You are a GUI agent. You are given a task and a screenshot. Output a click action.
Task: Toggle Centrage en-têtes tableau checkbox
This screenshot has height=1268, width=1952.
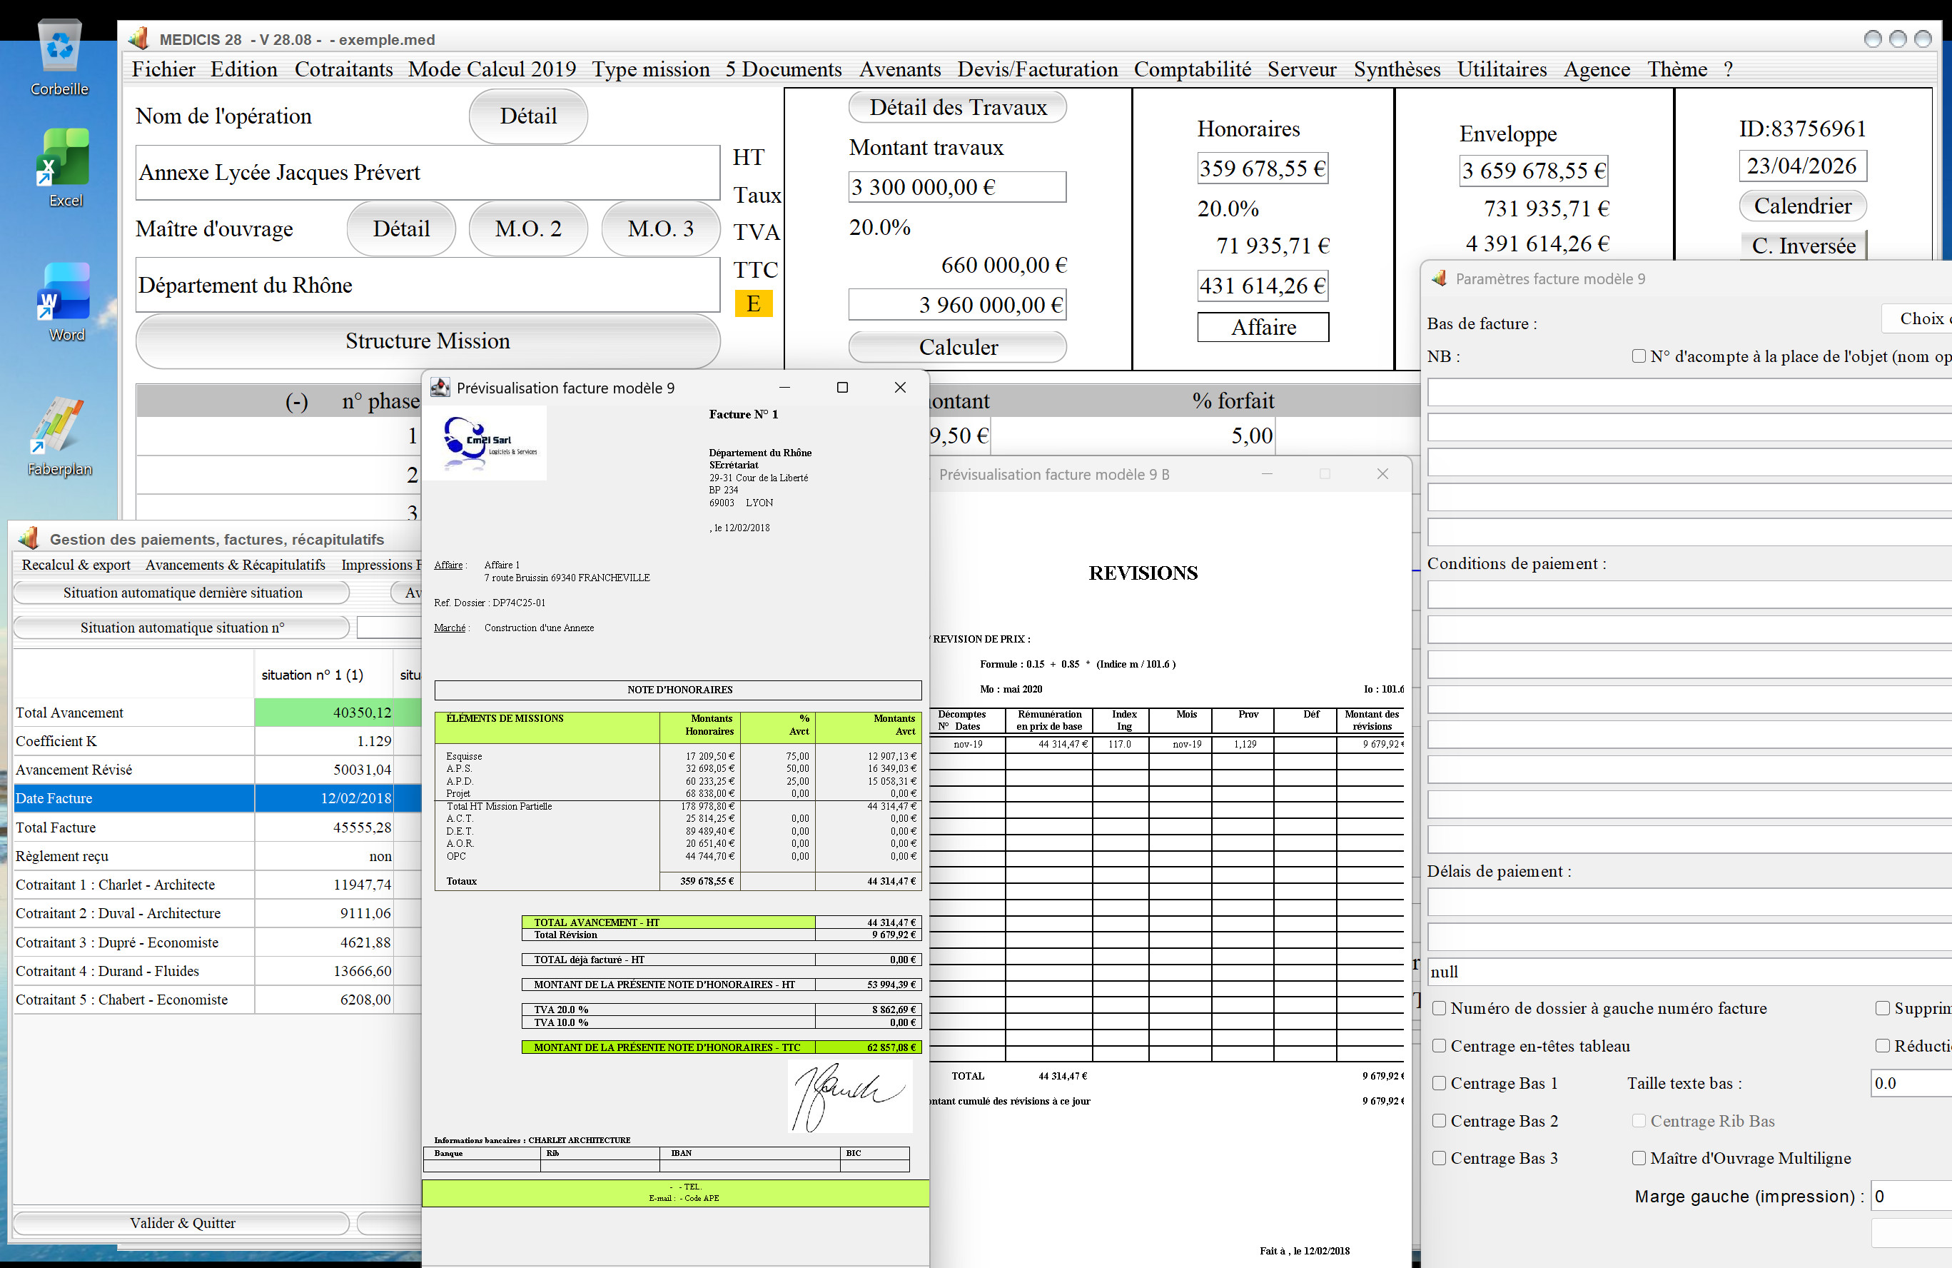(x=1439, y=1045)
